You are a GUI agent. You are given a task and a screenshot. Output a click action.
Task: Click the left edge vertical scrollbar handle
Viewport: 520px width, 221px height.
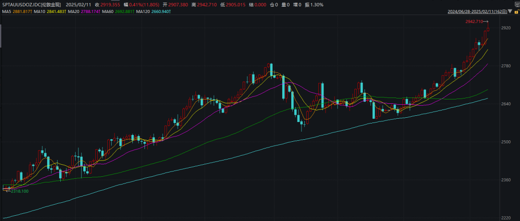point(1,36)
